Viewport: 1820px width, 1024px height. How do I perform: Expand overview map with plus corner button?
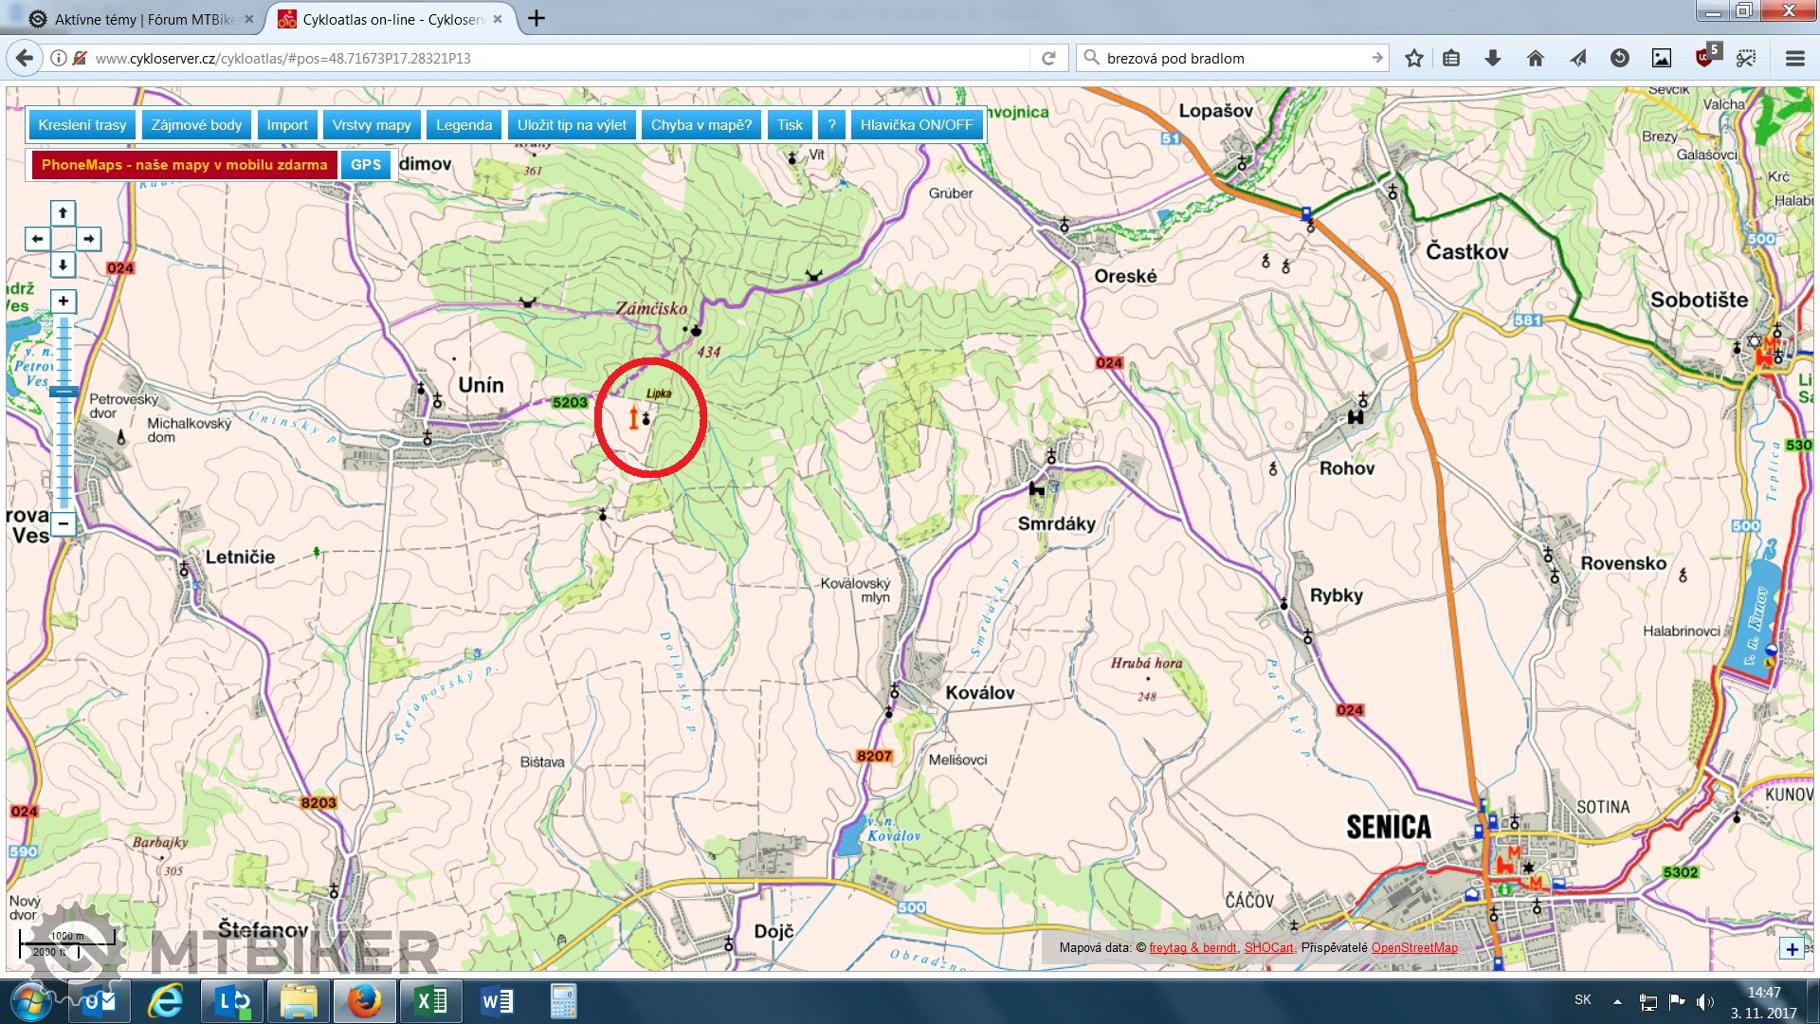[x=1792, y=949]
